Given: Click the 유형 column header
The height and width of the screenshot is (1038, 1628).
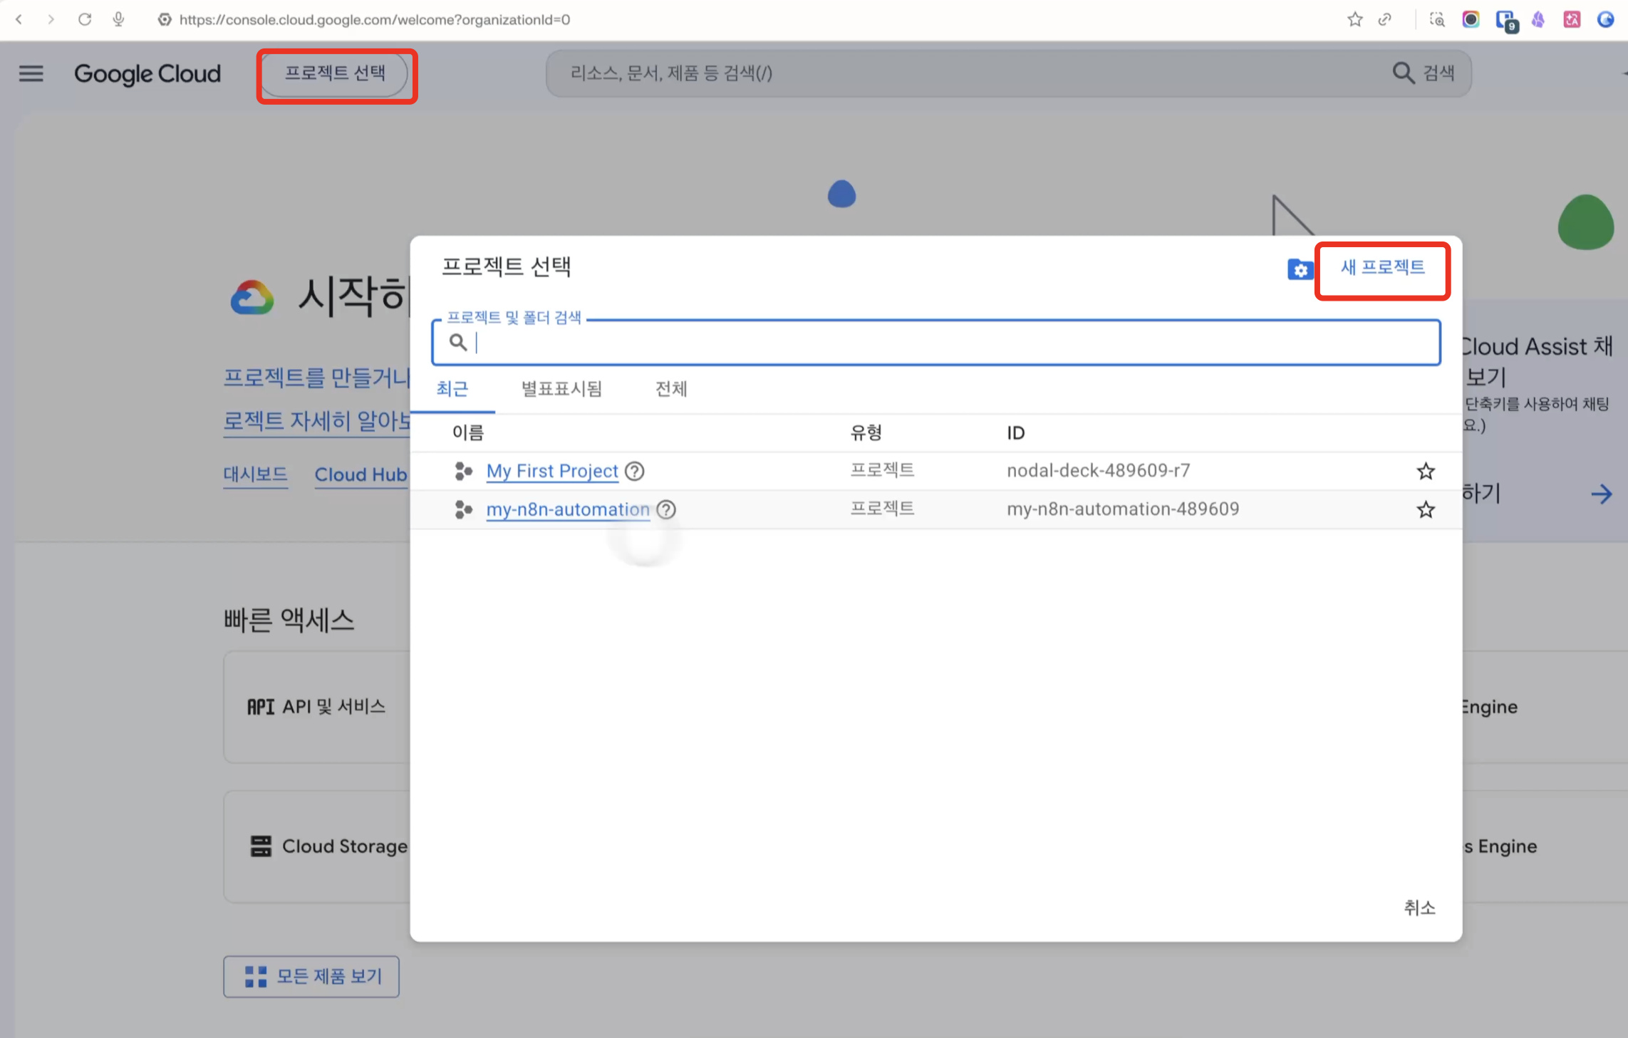Looking at the screenshot, I should (x=866, y=432).
